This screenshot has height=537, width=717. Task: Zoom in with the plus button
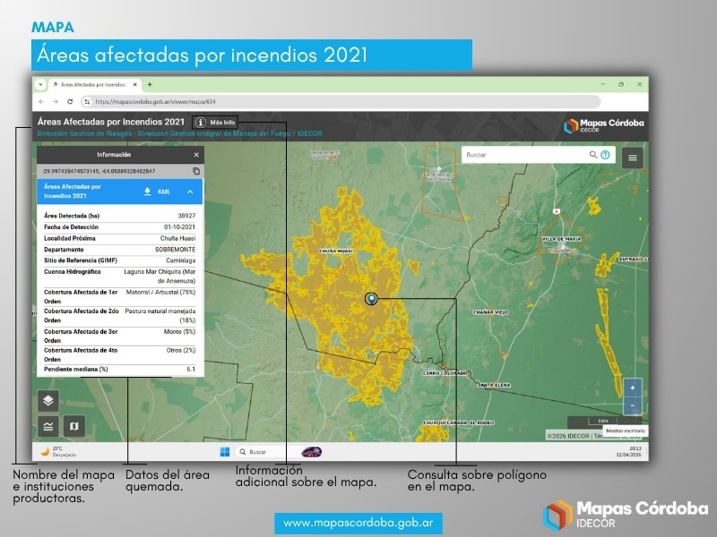coord(633,388)
